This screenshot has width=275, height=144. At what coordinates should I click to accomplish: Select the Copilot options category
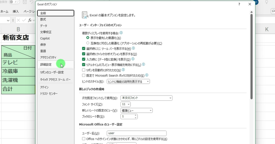click(56, 38)
